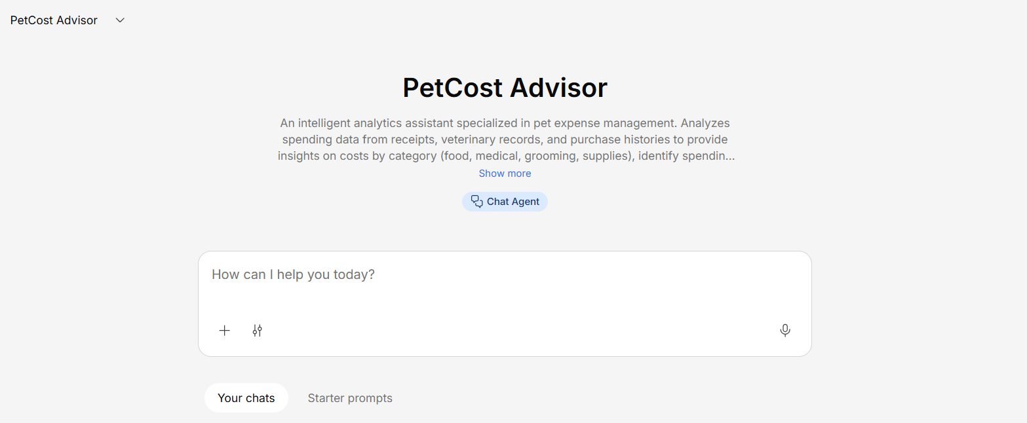The image size is (1027, 423).
Task: Click the truncated description line ending "spendin..."
Action: (x=505, y=156)
